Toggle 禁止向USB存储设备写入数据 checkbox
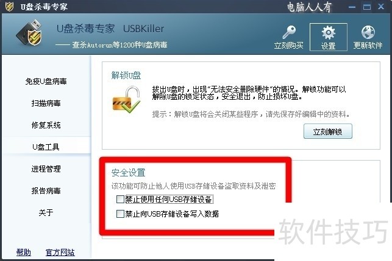This screenshot has height=261, width=392. [120, 214]
